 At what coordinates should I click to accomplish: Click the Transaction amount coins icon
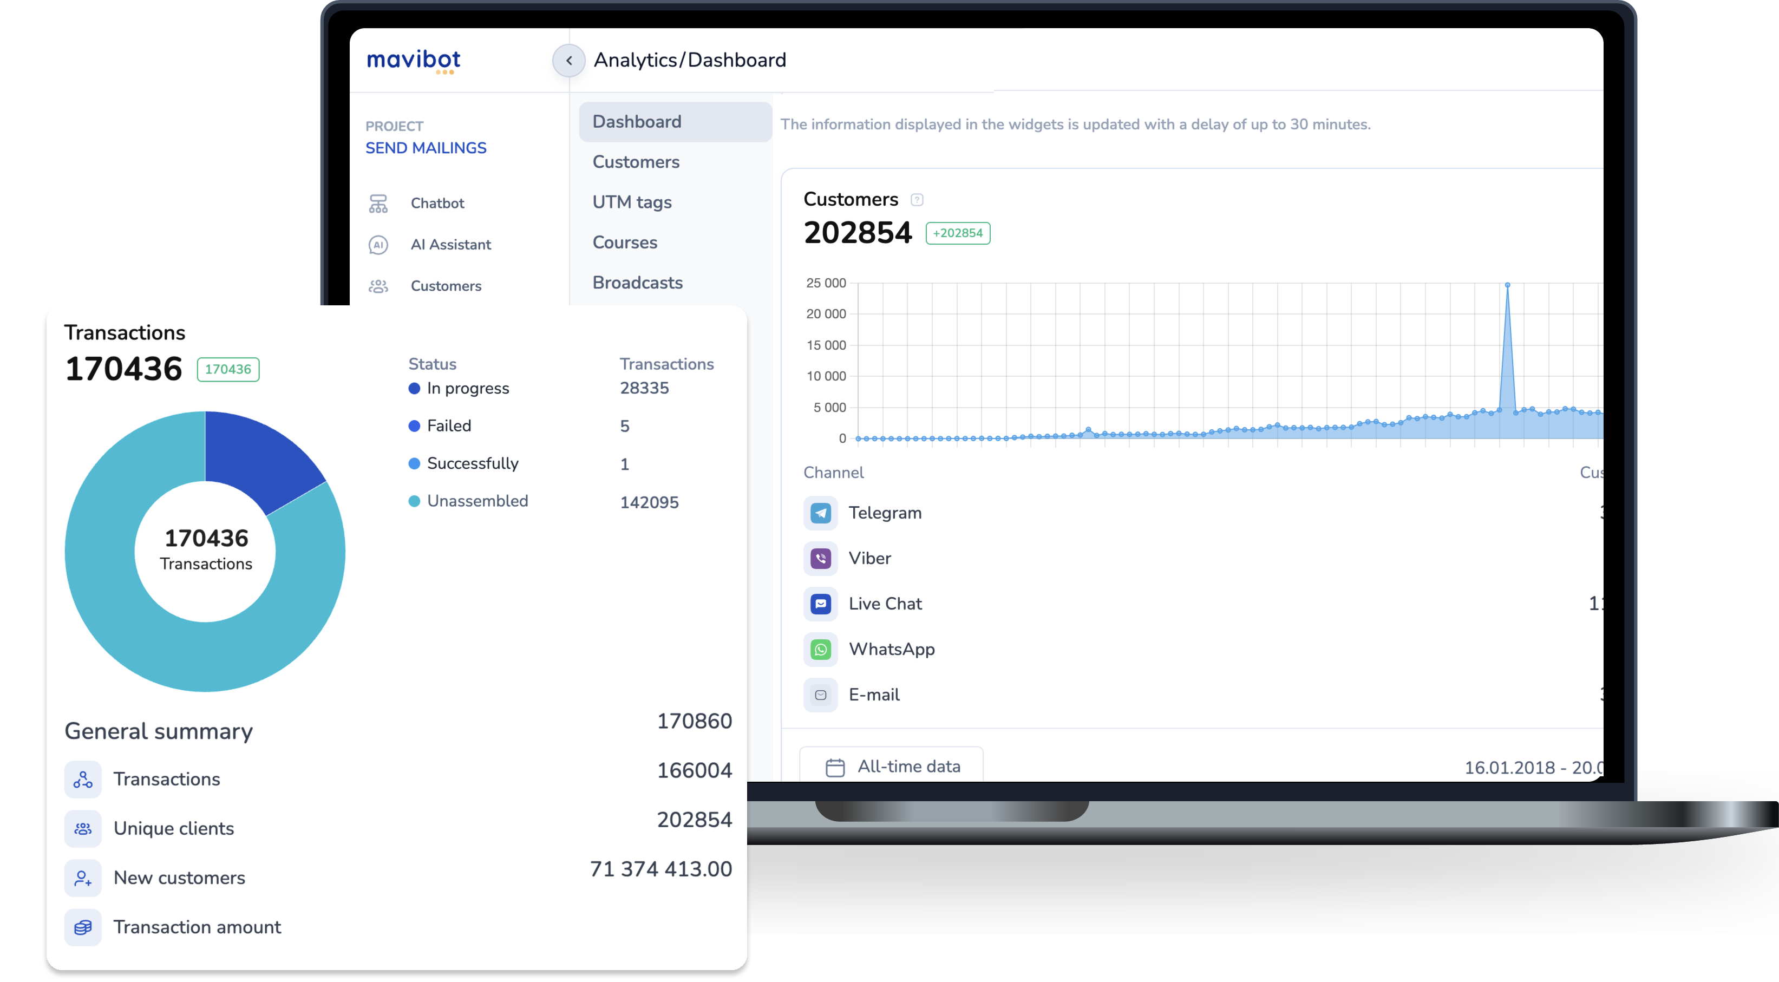83,927
